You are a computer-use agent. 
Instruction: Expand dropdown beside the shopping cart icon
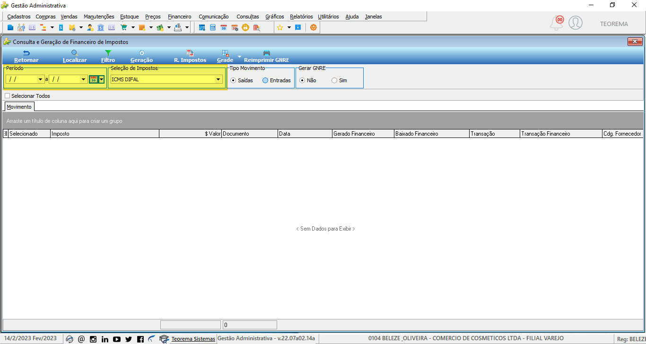pyautogui.click(x=133, y=27)
